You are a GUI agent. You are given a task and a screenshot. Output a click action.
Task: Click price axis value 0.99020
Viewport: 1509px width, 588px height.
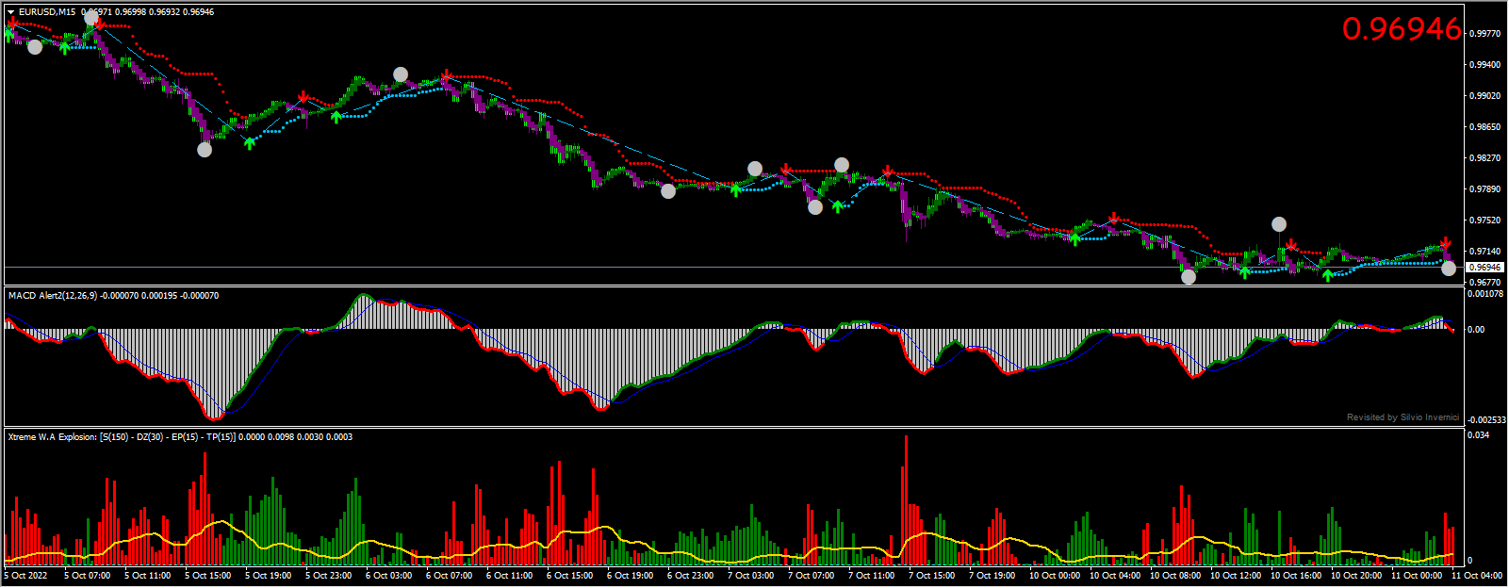click(x=1484, y=96)
